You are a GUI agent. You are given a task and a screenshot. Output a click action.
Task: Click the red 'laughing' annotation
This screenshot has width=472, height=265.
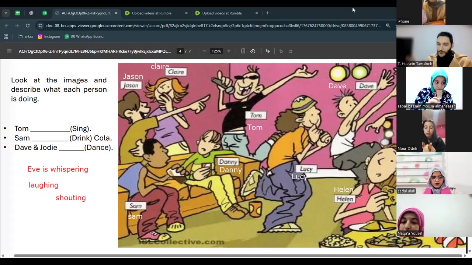[x=44, y=185]
